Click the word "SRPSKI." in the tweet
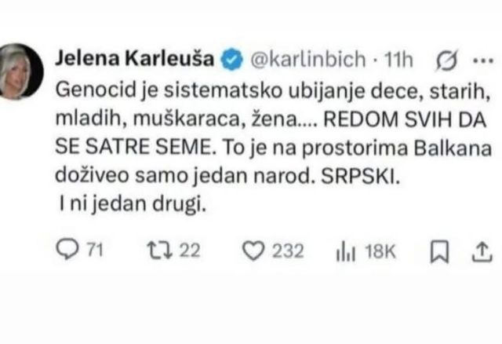 tap(361, 177)
